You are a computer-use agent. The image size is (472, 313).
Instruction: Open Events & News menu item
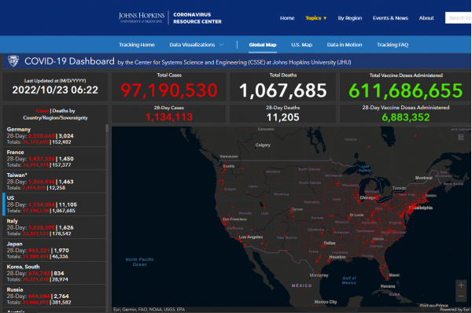390,18
